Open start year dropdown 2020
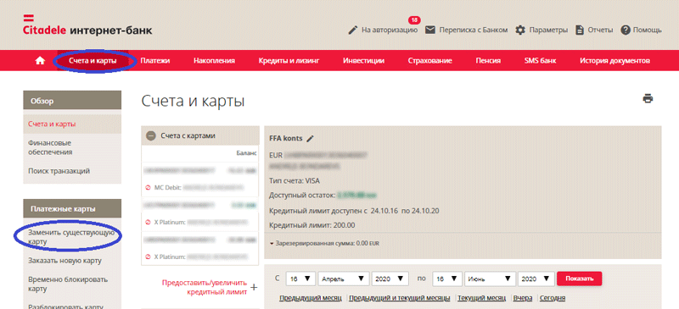The width and height of the screenshot is (679, 309). click(390, 279)
